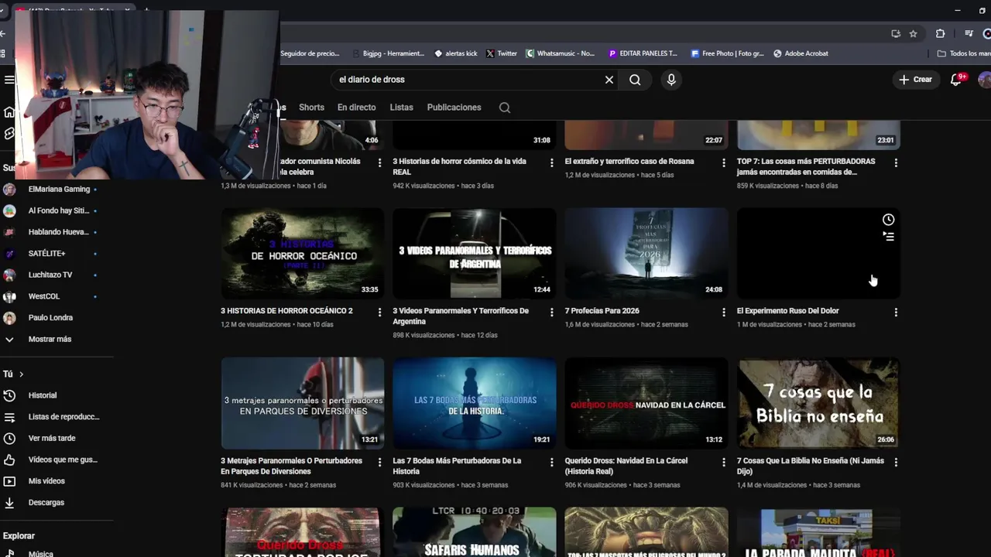Open title link 3 Metrajes Paranormales O Perturbadores
The height and width of the screenshot is (557, 991).
[x=291, y=466]
